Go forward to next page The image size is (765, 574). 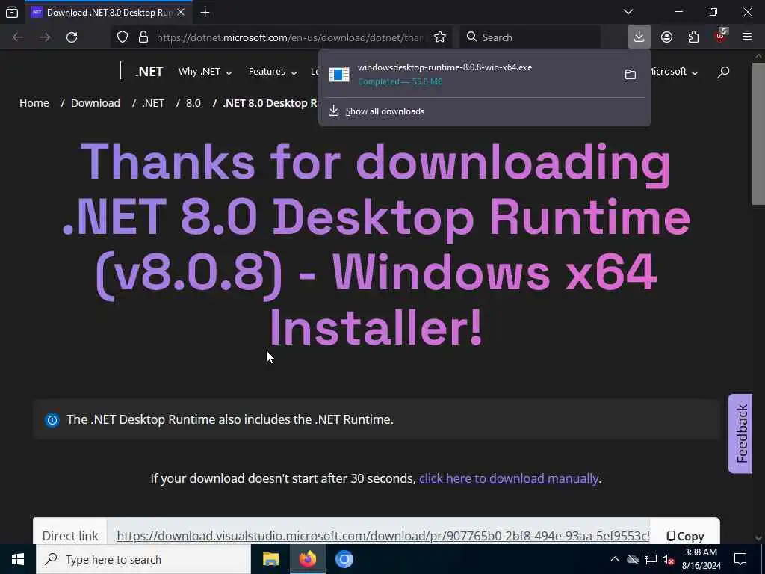(x=45, y=37)
